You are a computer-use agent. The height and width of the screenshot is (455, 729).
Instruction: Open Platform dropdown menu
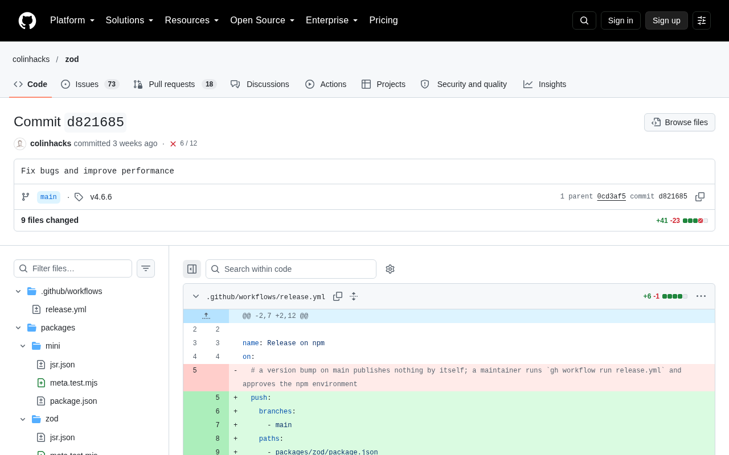72,20
